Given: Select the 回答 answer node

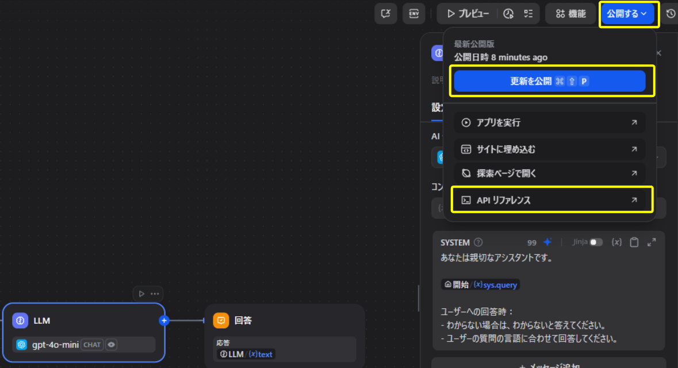Looking at the screenshot, I should point(285,336).
